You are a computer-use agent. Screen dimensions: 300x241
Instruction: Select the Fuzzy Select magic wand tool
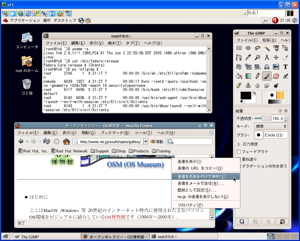point(267,48)
